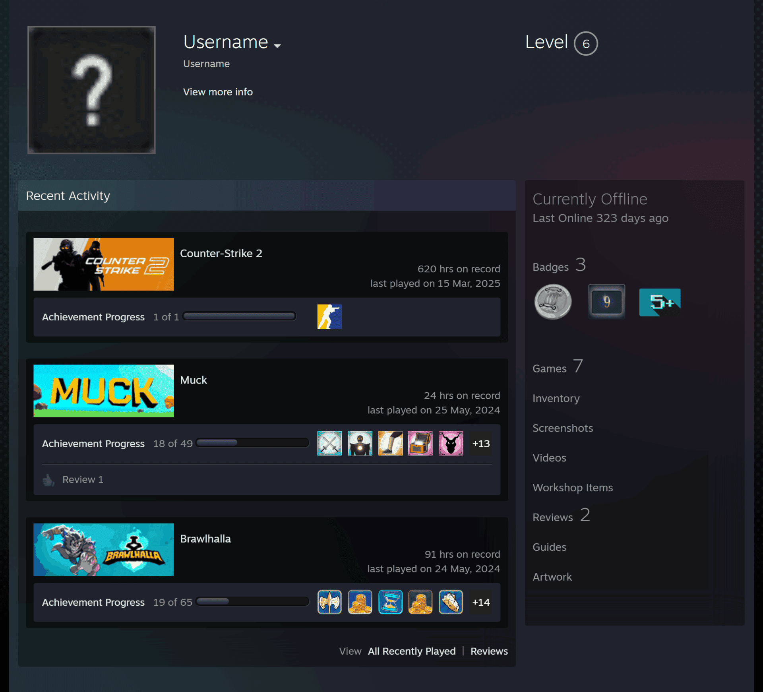Open the Videos link

point(549,458)
